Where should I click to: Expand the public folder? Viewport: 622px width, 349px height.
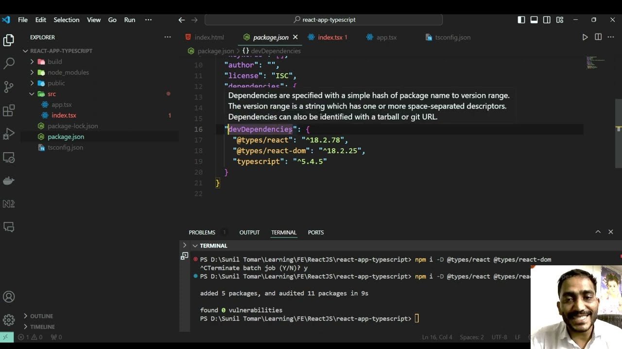(x=32, y=83)
